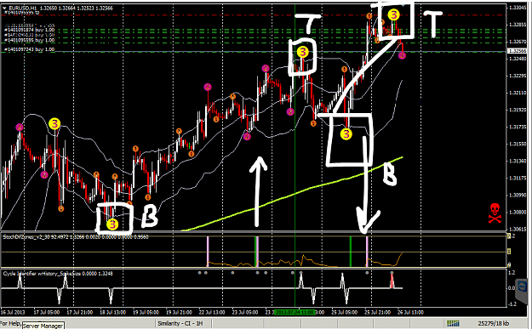Viewport: 532px width, 329px height.
Task: Click the 1.32855 price scale value
Action: click(x=518, y=25)
